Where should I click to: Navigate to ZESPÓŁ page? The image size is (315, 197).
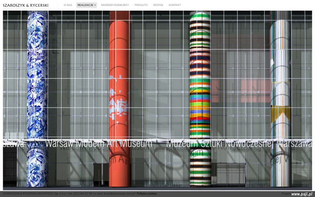point(158,5)
